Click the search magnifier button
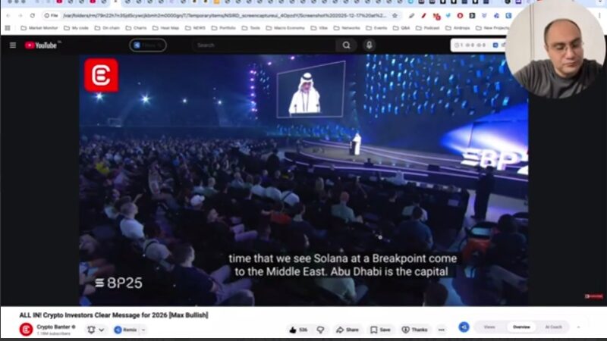 347,45
